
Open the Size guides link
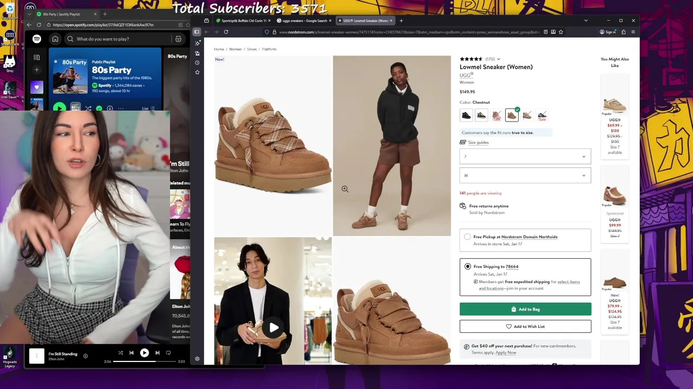pos(478,142)
